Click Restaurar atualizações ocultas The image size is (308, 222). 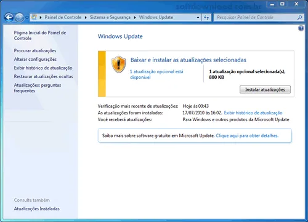tap(43, 76)
